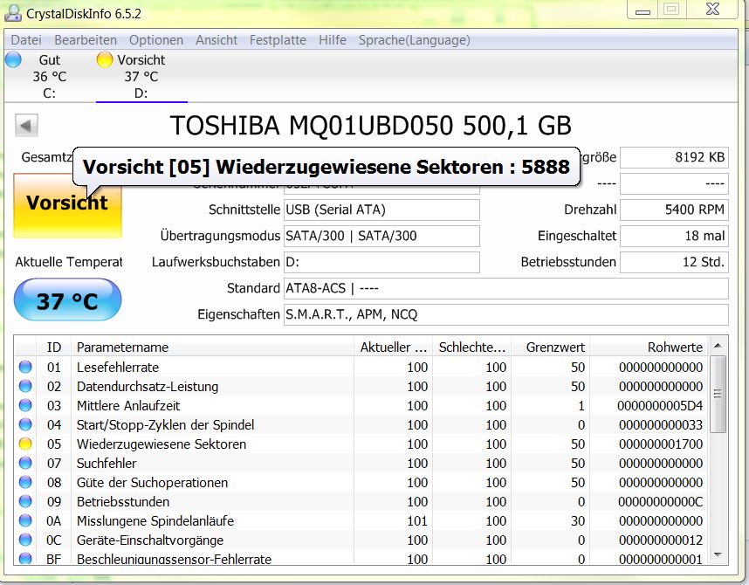Click status orb of Datendurchsatz-Leistung row

click(25, 386)
